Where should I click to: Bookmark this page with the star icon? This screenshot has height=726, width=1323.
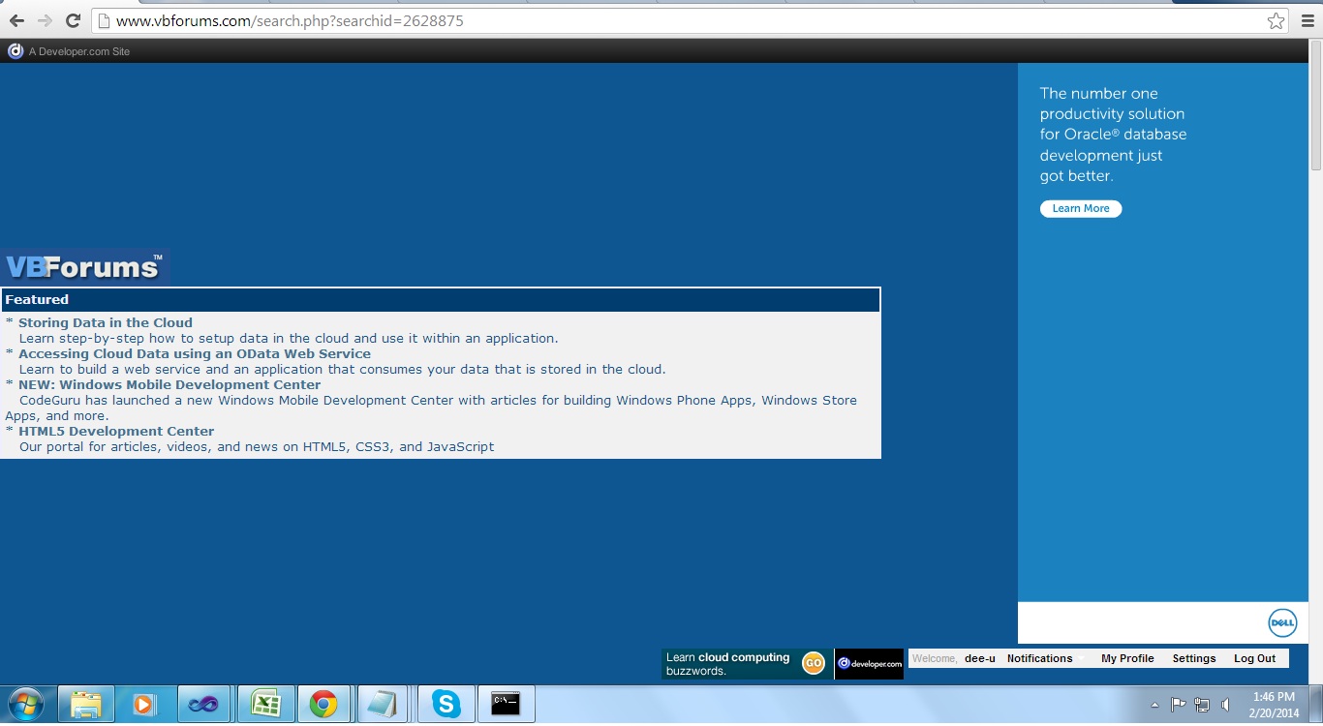(x=1277, y=20)
